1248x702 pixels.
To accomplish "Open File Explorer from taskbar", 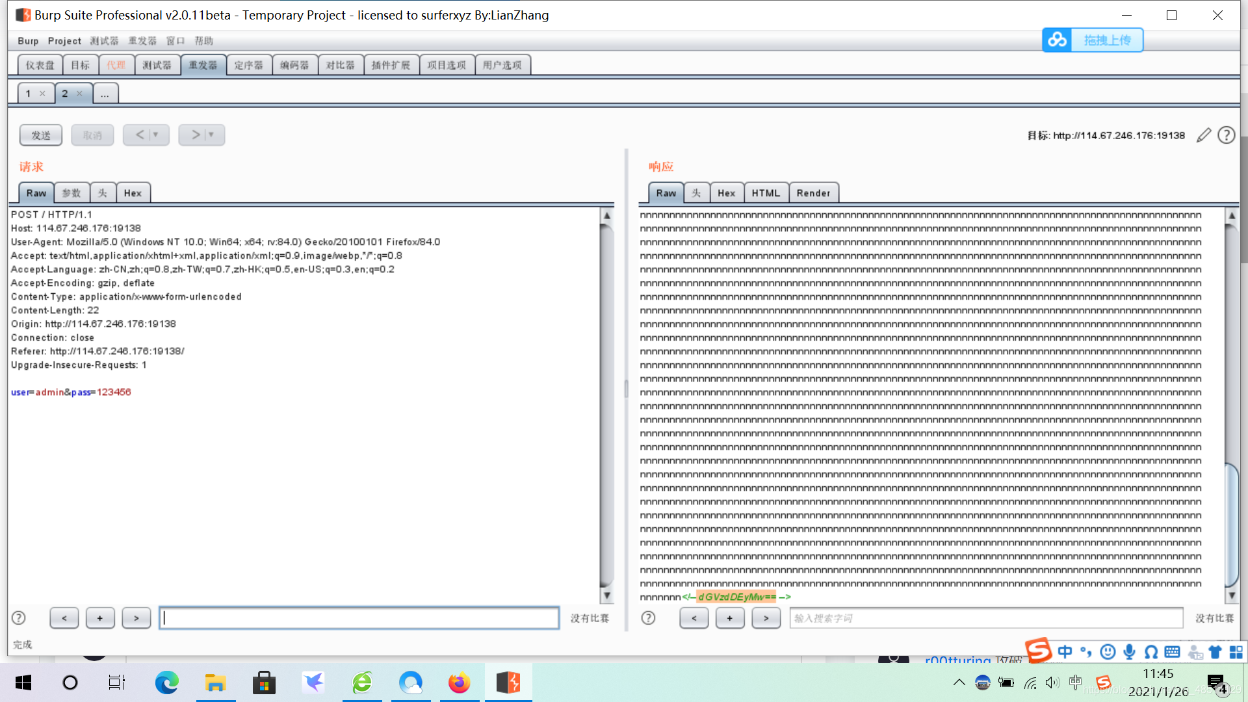I will pyautogui.click(x=215, y=682).
